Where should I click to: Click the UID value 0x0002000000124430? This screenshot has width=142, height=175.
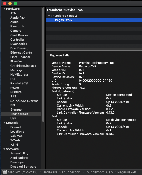click(x=96, y=81)
